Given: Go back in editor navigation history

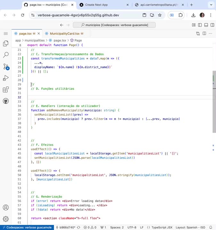Looking at the screenshot, I should (62, 25).
